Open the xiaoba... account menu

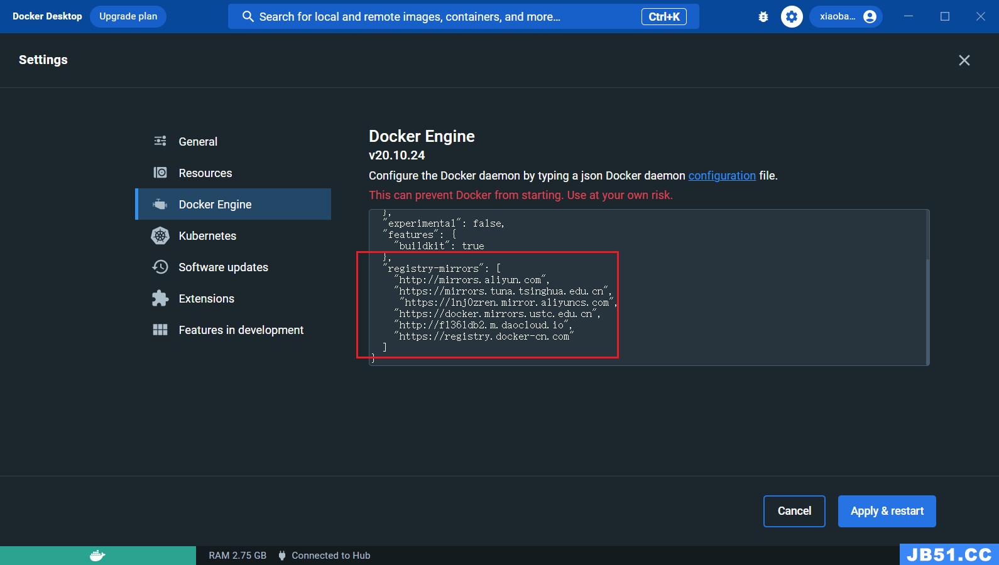(846, 17)
